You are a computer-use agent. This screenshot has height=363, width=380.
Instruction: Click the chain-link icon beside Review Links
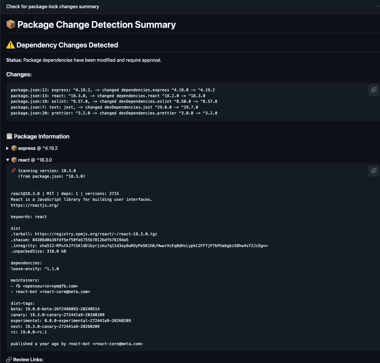[x=9, y=359]
